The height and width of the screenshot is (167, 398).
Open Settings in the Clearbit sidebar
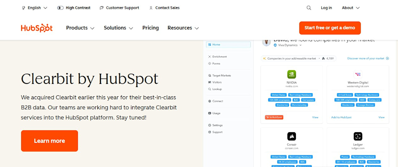tap(215, 125)
